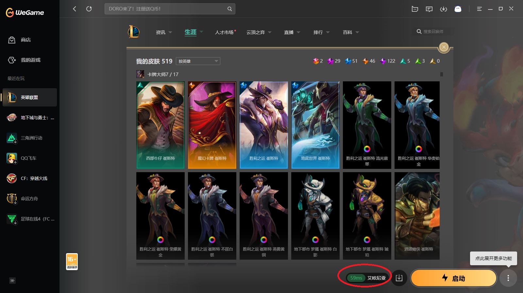The image size is (523, 293).
Task: Open the 魔幻卡牌 崔斯特 skin card
Action: pos(212,125)
